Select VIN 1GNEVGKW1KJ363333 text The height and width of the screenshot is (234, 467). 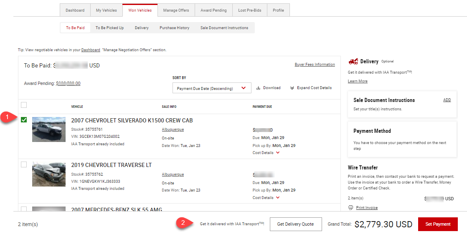coord(96,182)
